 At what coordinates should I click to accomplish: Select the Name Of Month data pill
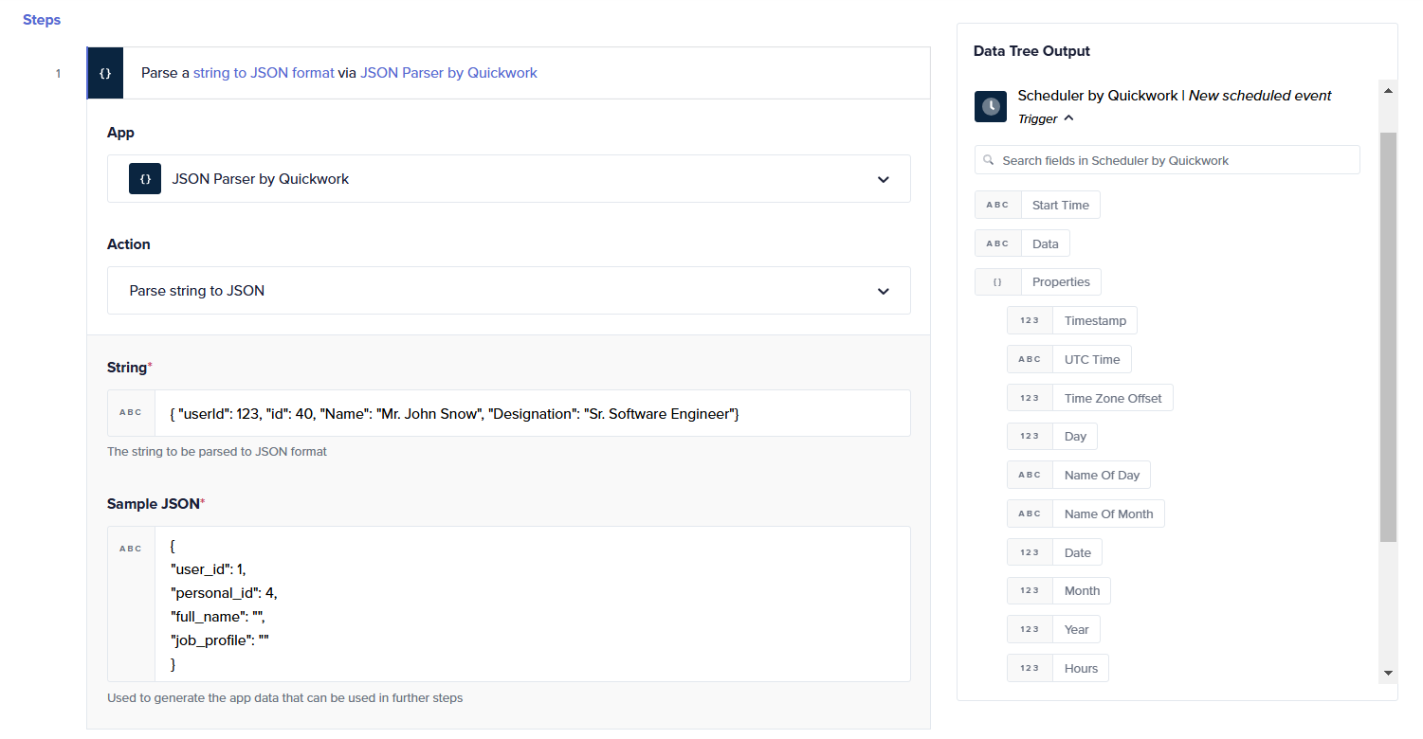tap(1108, 514)
